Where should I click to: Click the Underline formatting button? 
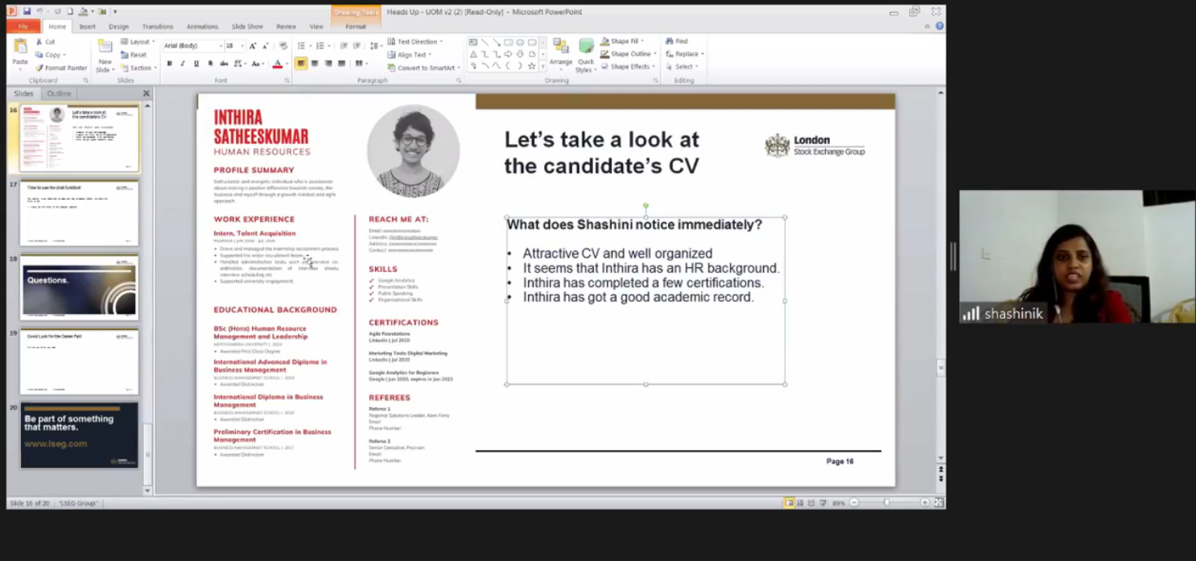click(196, 64)
